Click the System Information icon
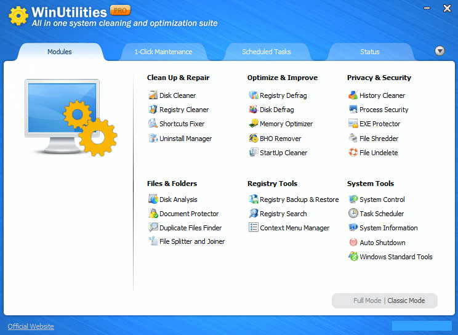Image resolution: width=458 pixels, height=335 pixels. click(x=353, y=227)
